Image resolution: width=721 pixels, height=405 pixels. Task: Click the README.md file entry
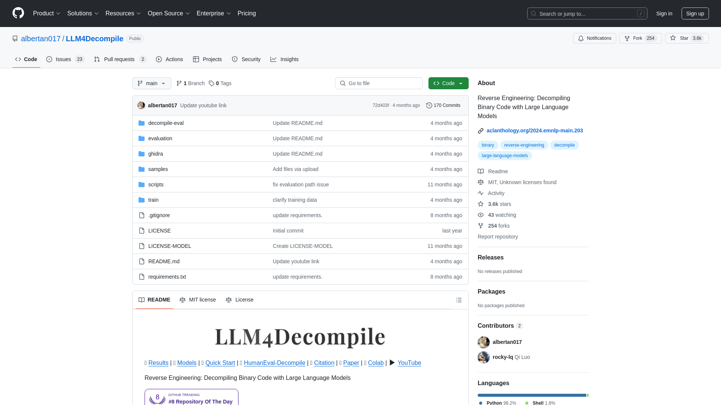(x=163, y=261)
